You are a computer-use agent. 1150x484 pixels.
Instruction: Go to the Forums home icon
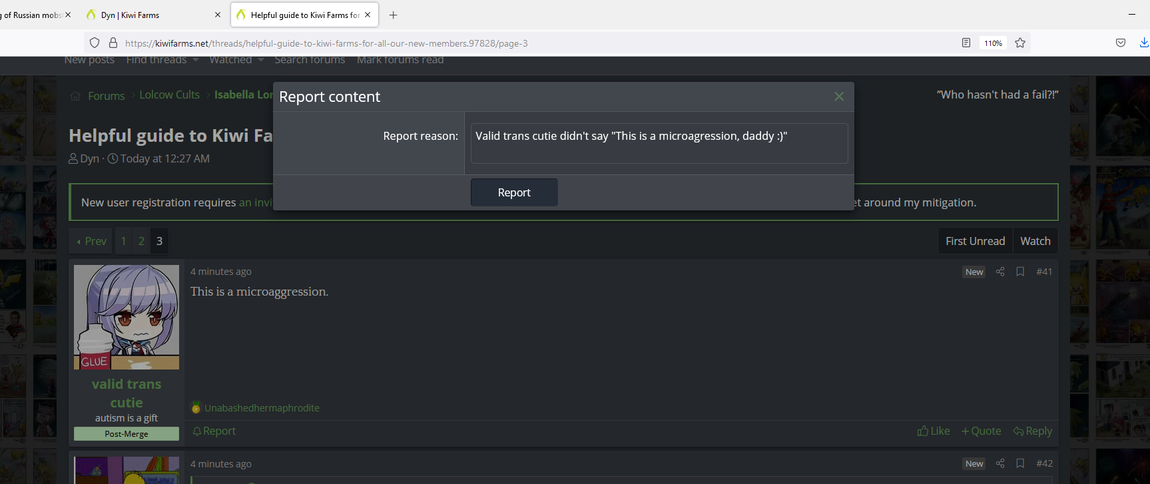coord(75,96)
